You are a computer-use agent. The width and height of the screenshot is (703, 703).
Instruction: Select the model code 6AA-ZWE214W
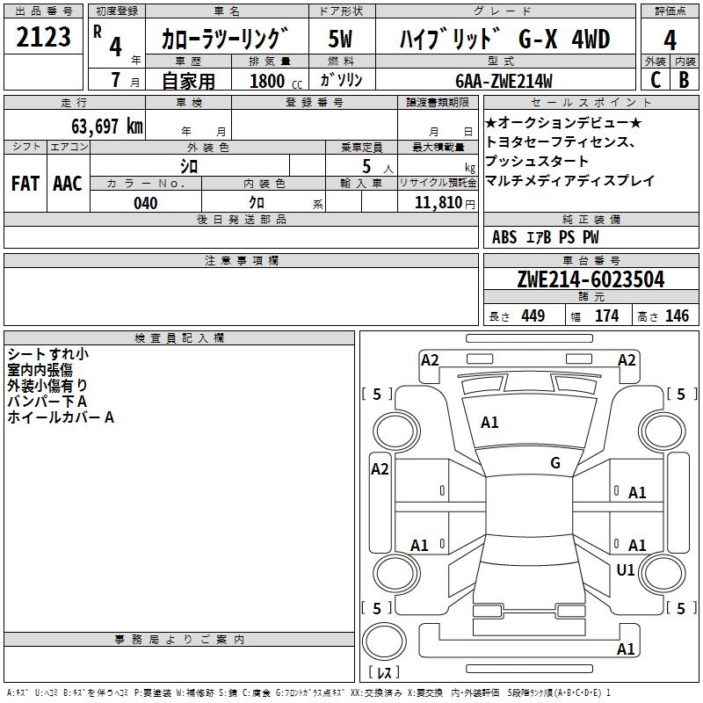(x=504, y=81)
